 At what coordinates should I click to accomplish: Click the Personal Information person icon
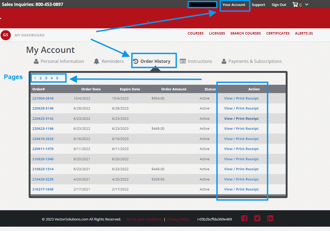(36, 61)
